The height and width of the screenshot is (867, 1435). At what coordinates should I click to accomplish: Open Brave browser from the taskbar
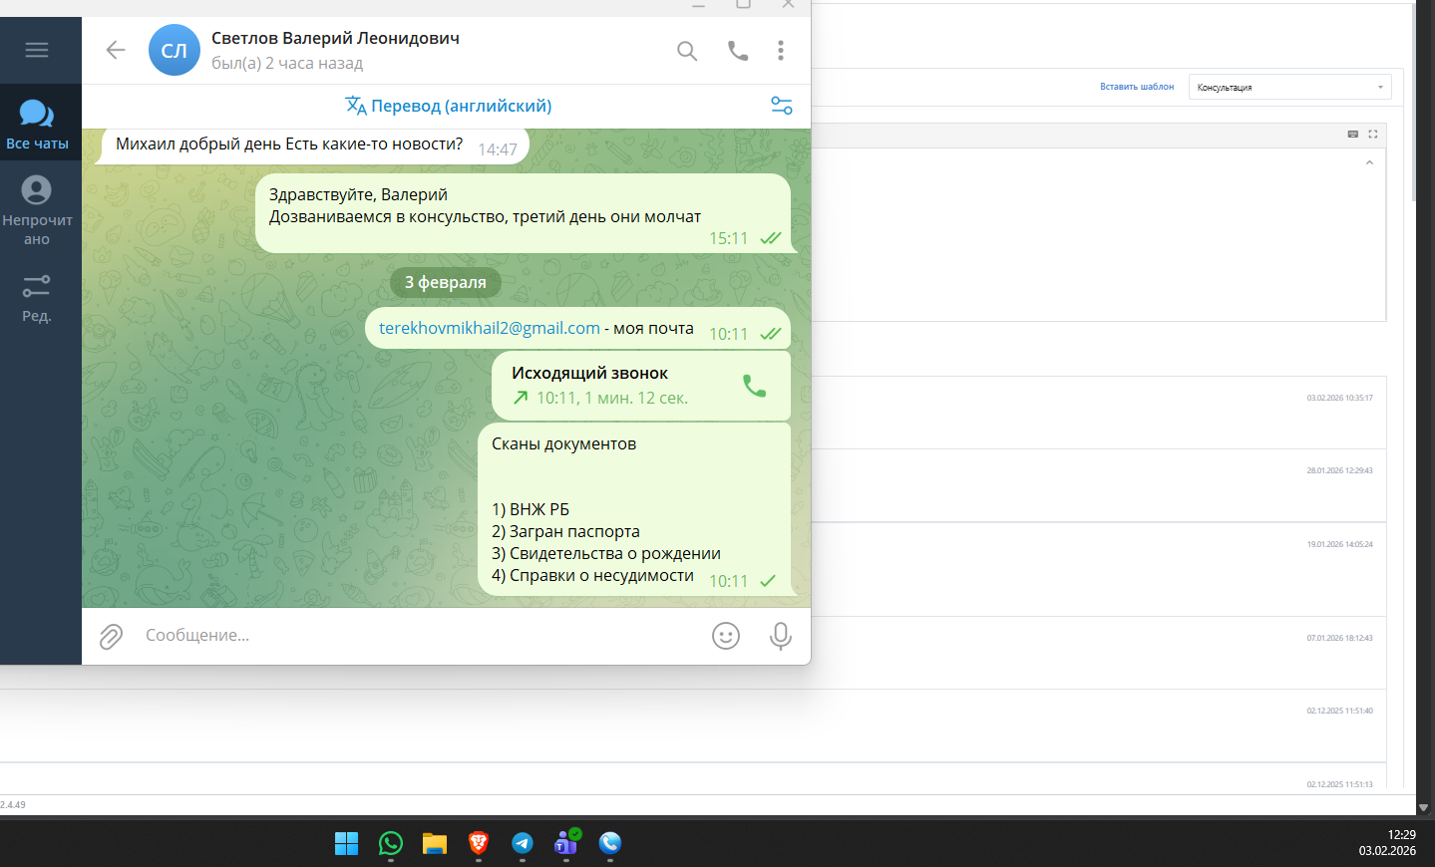[478, 844]
